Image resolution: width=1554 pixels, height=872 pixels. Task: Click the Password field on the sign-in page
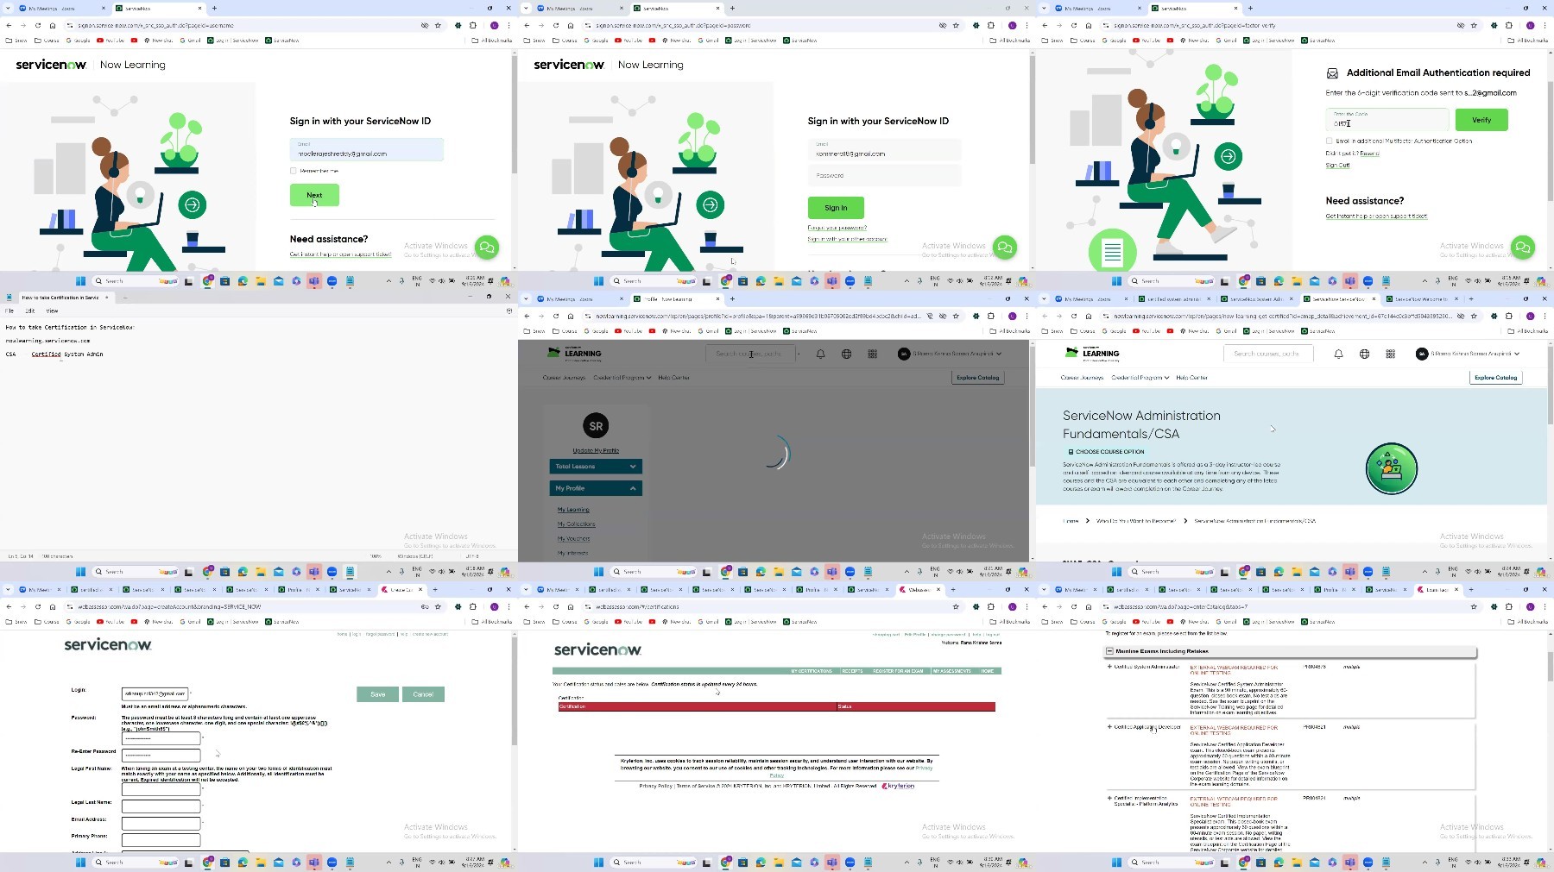tap(884, 176)
